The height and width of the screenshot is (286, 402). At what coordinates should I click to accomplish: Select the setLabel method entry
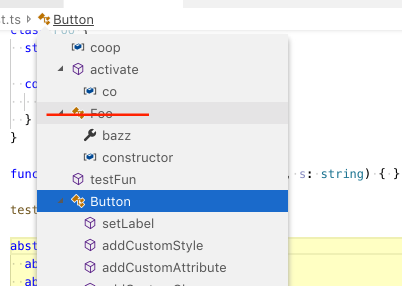pos(162,223)
